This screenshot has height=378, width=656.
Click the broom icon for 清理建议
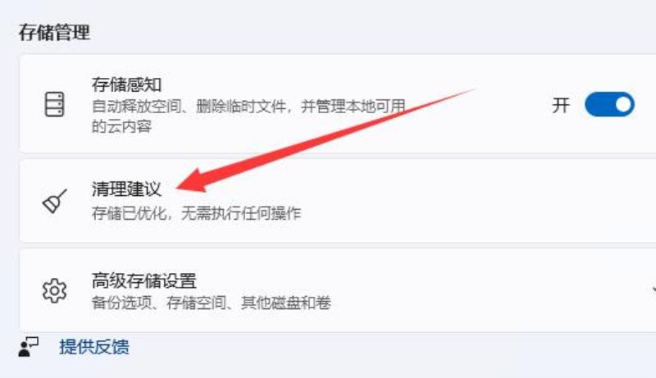tap(55, 201)
